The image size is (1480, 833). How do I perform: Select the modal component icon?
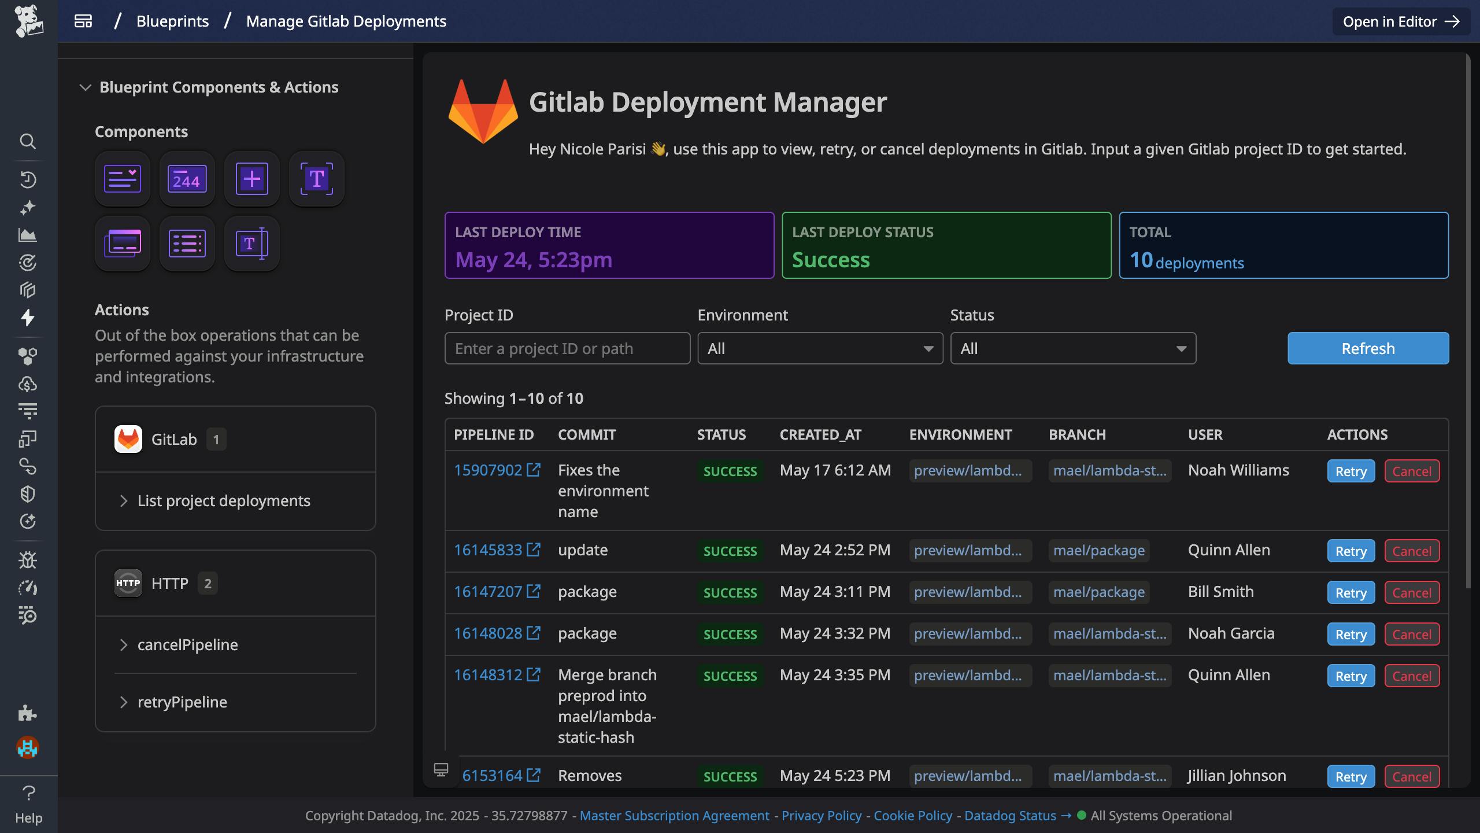(x=122, y=243)
